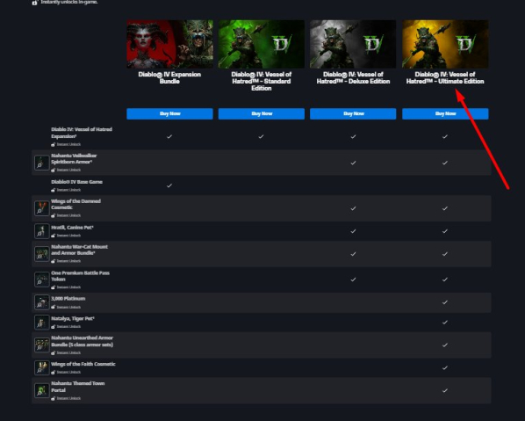Open the gray Deluxe Edition cover art
This screenshot has width=525, height=421.
click(353, 44)
